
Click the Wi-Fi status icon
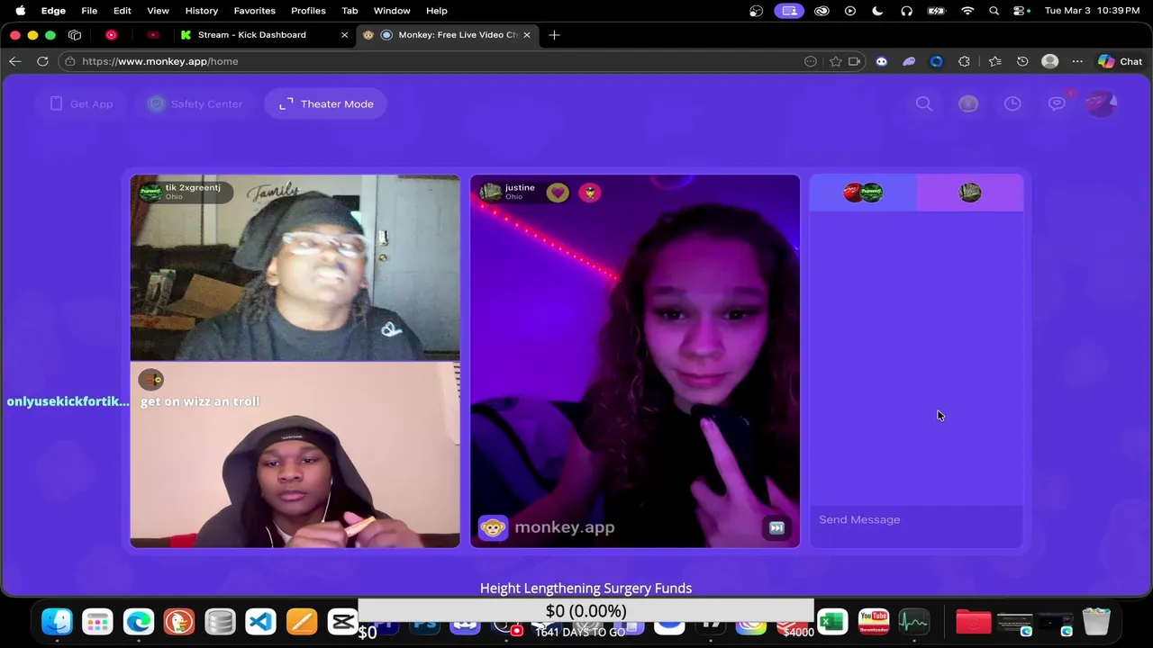967,11
